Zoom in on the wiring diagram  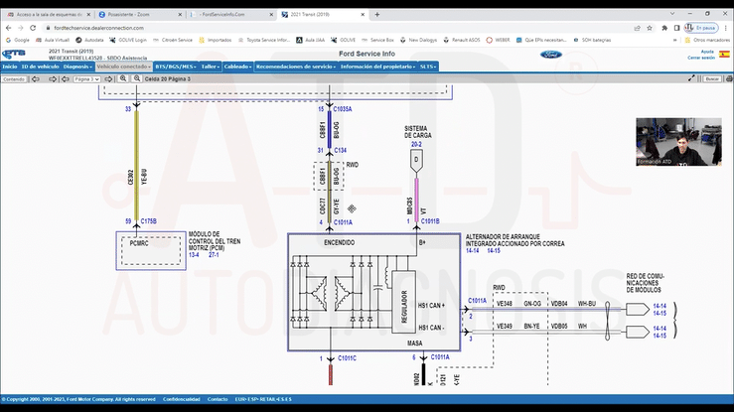pos(123,78)
